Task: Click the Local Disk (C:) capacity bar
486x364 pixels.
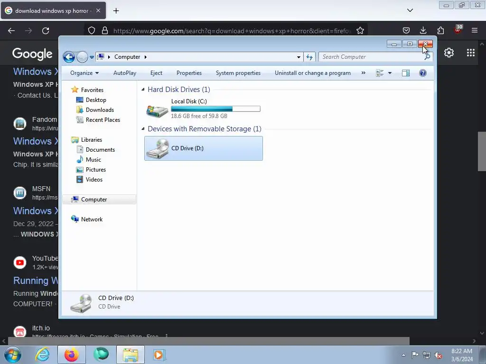Action: 216,109
